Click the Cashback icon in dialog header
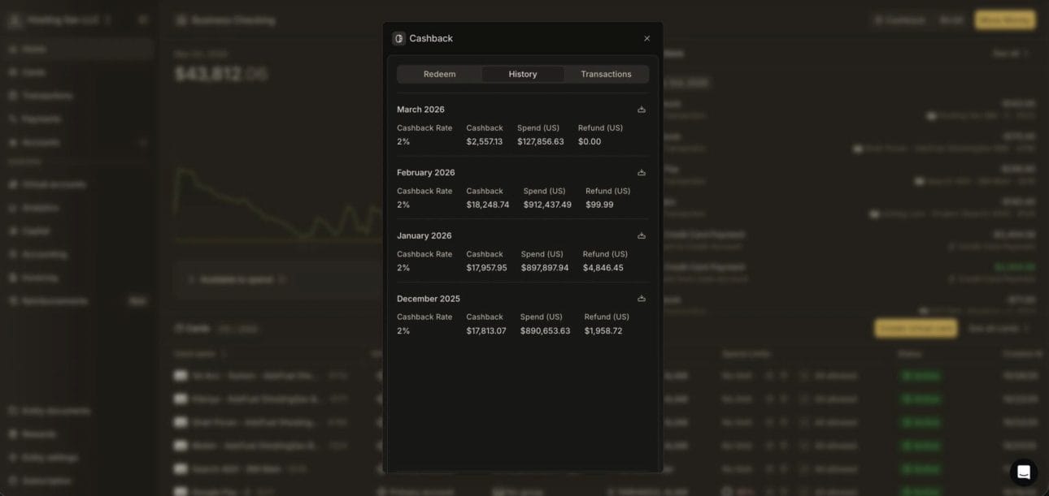 pos(398,38)
